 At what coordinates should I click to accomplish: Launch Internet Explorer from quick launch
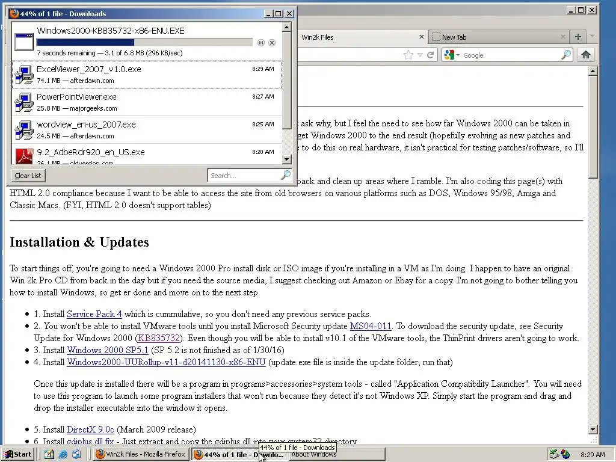tap(63, 454)
